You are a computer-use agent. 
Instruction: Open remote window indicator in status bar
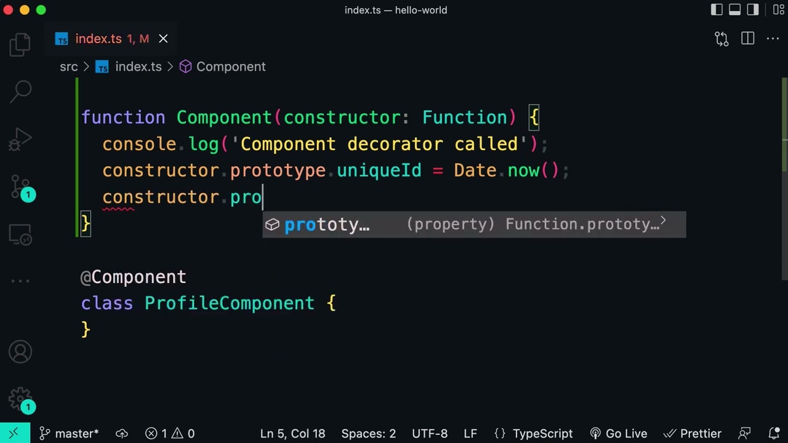(x=14, y=433)
